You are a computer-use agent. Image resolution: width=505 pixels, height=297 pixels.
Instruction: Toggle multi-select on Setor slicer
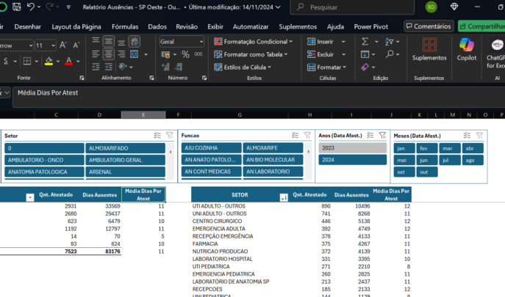157,136
